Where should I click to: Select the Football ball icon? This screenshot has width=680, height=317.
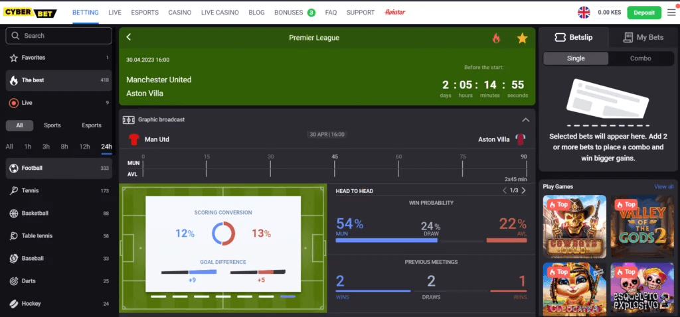click(13, 168)
